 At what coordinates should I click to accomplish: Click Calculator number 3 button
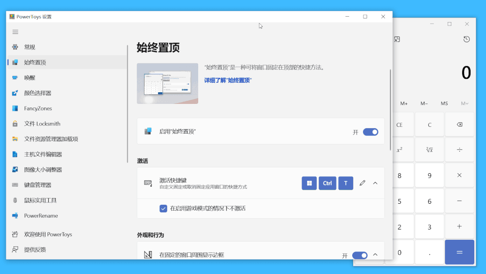click(x=429, y=227)
